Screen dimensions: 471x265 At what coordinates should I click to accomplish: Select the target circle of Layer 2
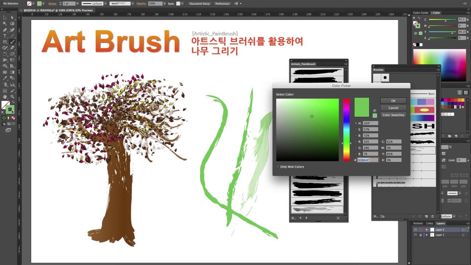pyautogui.click(x=463, y=230)
